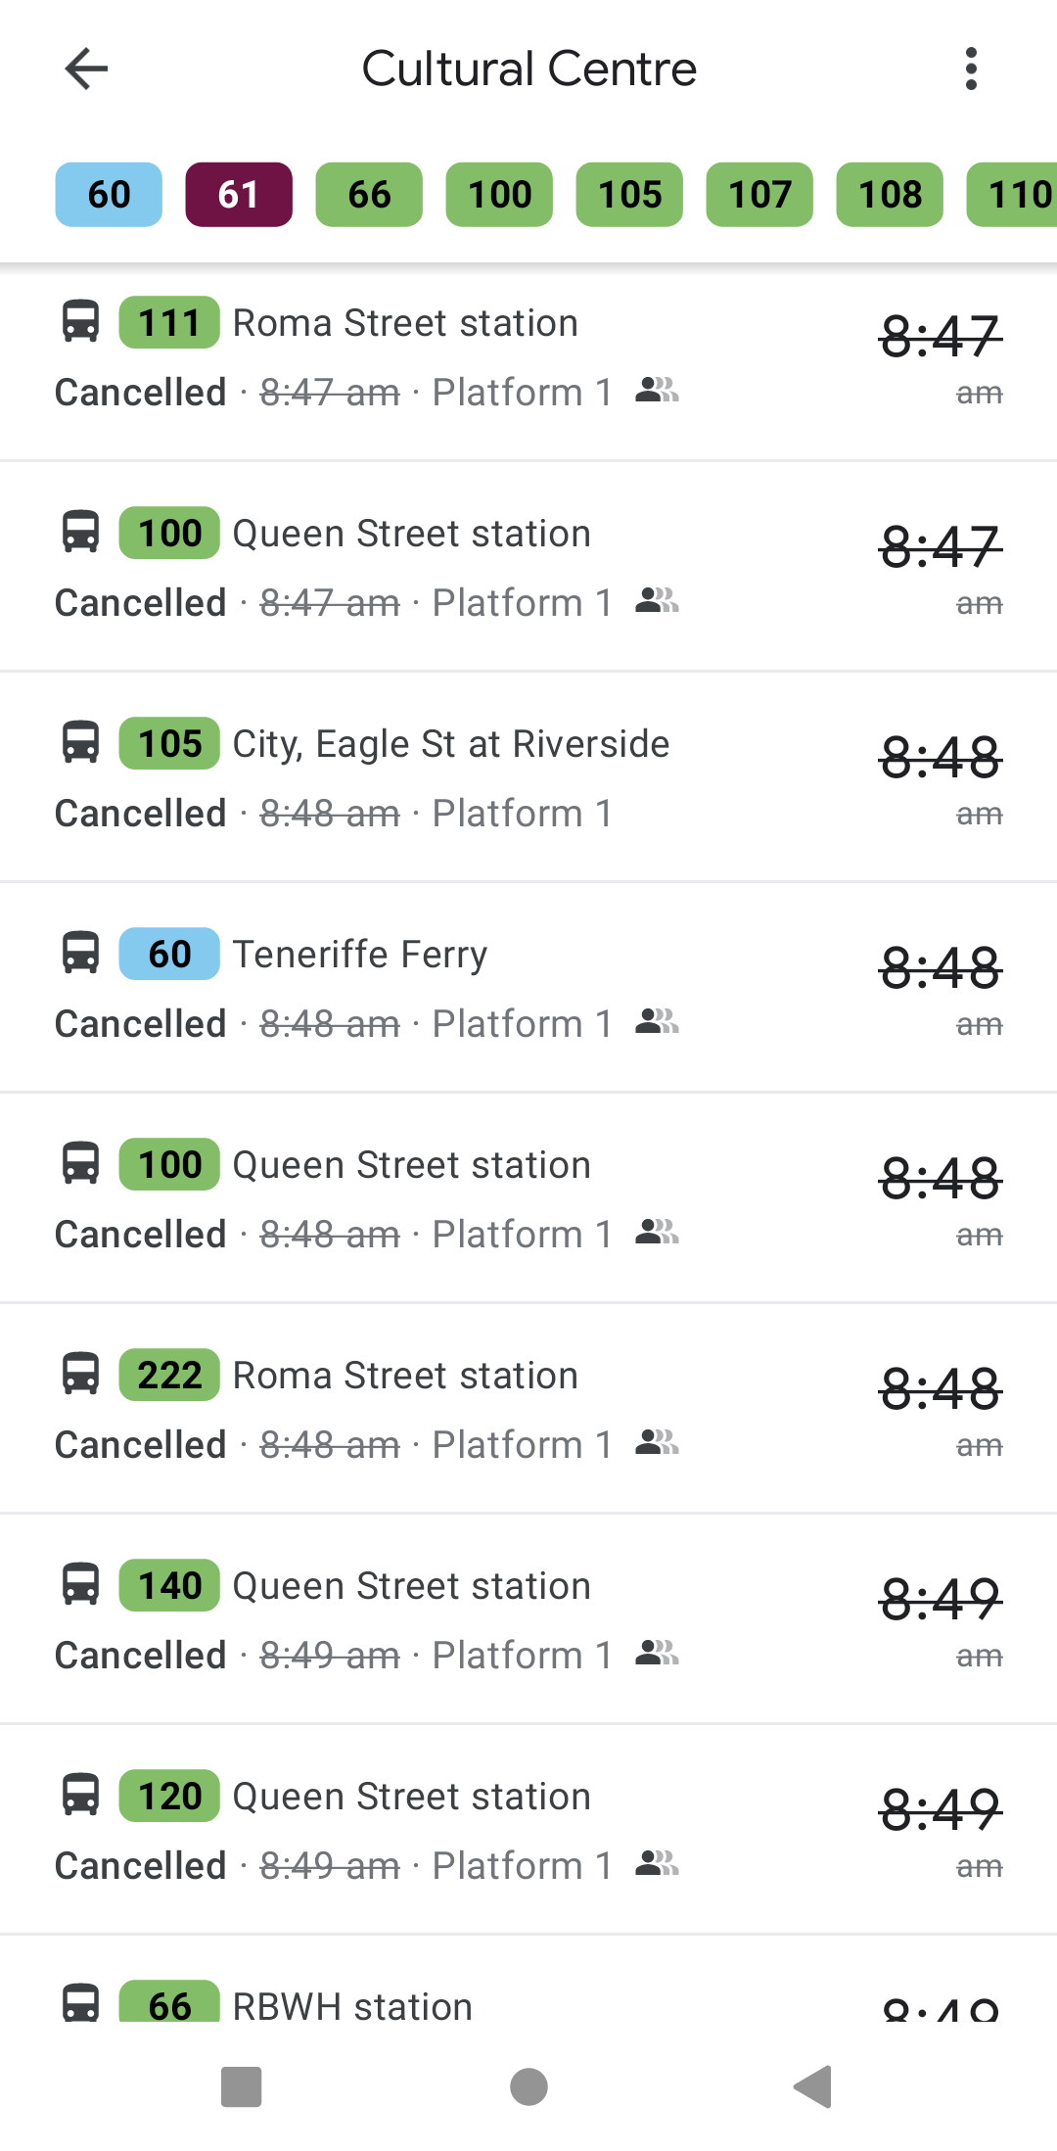This screenshot has width=1057, height=2151.
Task: Tap the occupancy icon on route 140 row
Action: 657,1654
